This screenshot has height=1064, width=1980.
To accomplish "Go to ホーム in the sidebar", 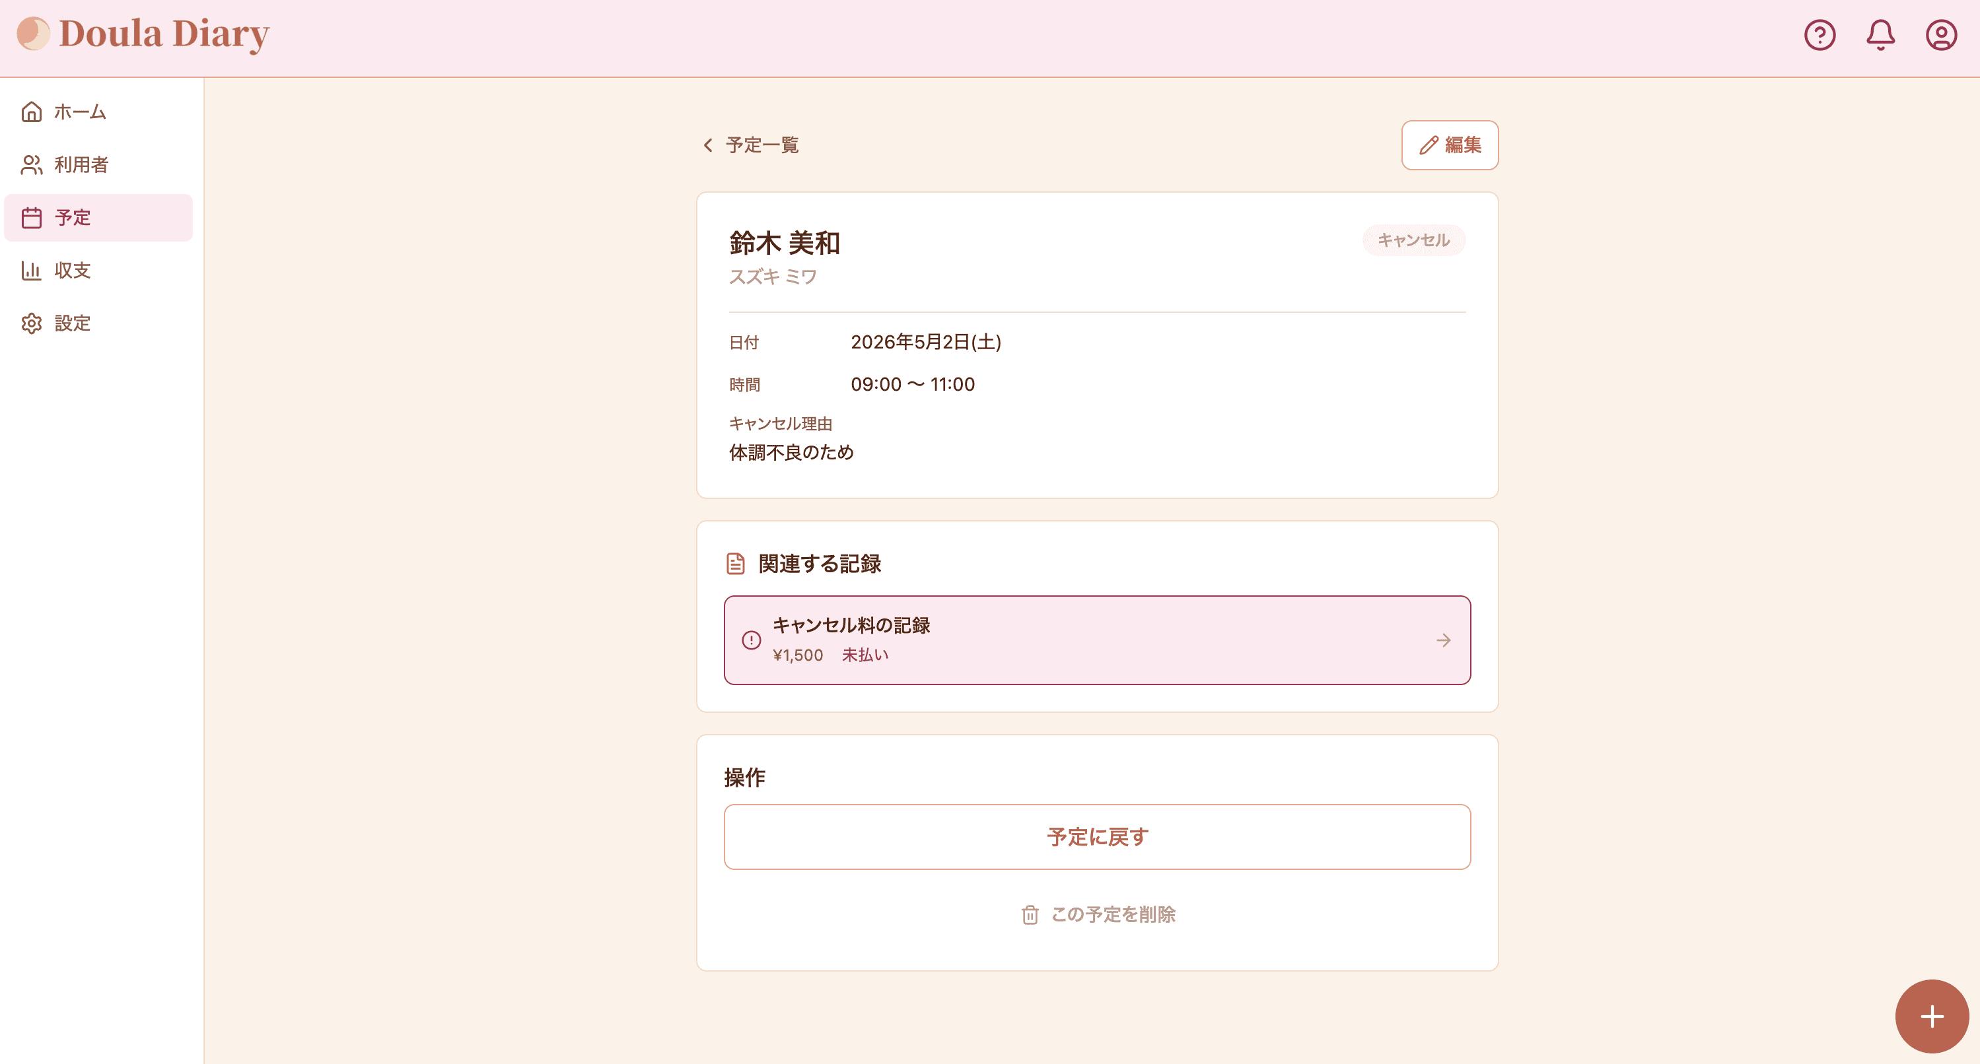I will [x=98, y=112].
